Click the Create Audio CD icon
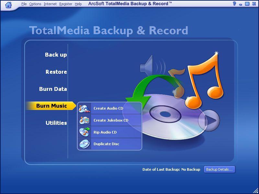 pos(84,108)
